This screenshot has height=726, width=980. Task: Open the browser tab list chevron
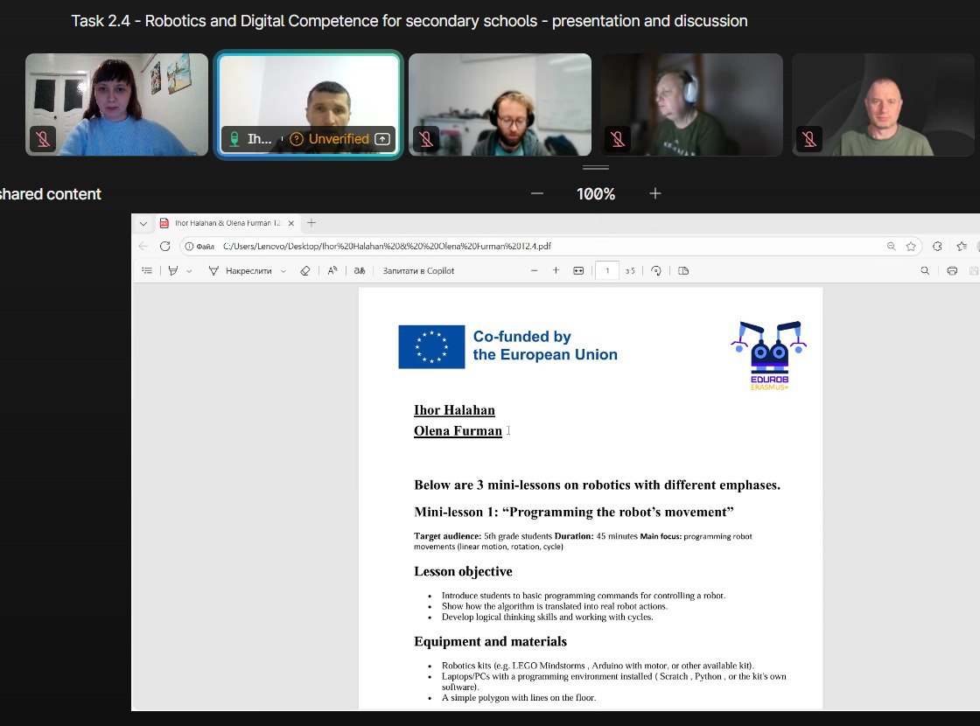coord(143,223)
